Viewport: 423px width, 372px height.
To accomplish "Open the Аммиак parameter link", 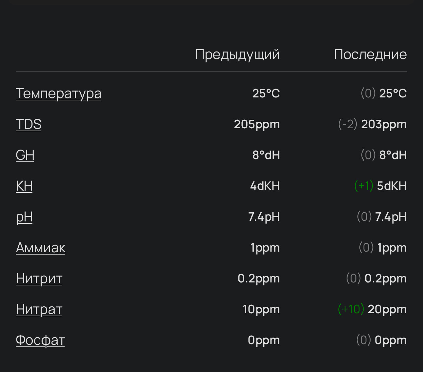I will point(41,248).
